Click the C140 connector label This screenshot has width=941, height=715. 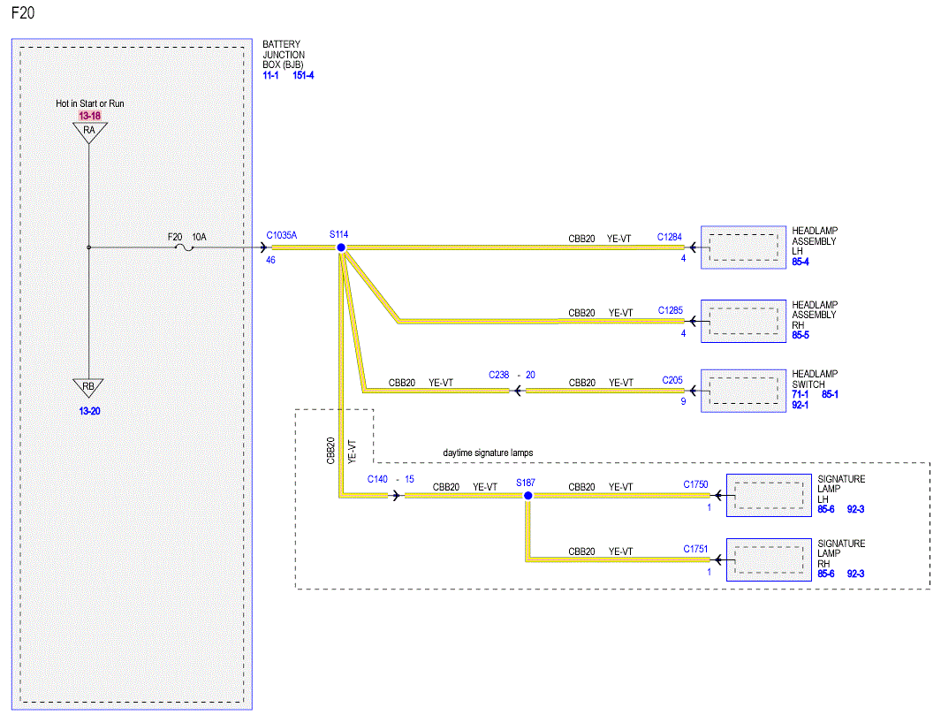[377, 479]
